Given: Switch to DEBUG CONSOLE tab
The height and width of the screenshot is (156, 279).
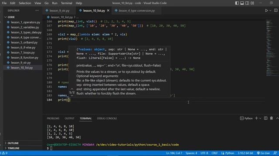Looking at the screenshot, I should click(x=107, y=118).
